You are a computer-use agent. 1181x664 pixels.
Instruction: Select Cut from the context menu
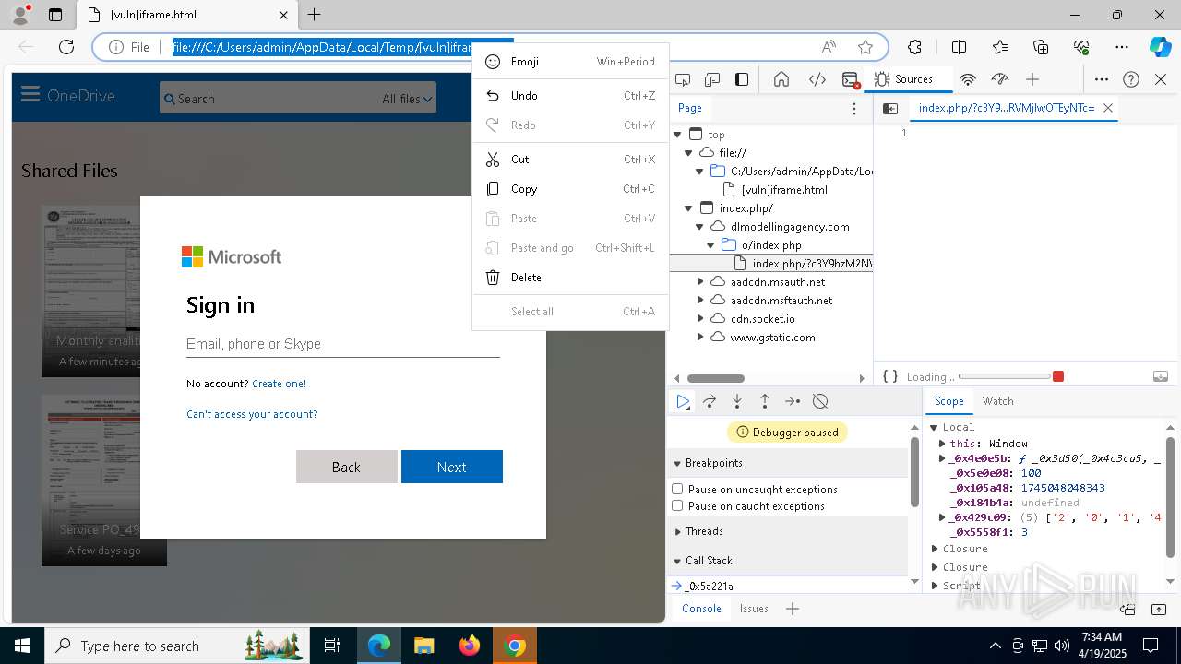point(570,160)
